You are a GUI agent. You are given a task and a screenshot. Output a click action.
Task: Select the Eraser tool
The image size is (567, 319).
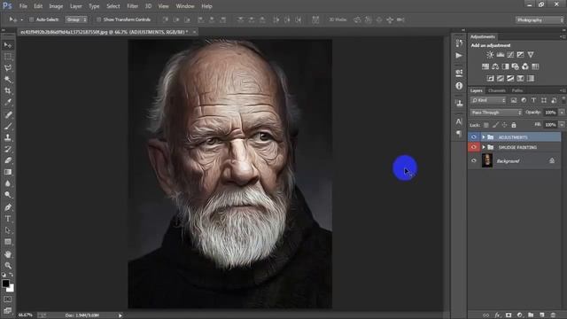(x=8, y=160)
